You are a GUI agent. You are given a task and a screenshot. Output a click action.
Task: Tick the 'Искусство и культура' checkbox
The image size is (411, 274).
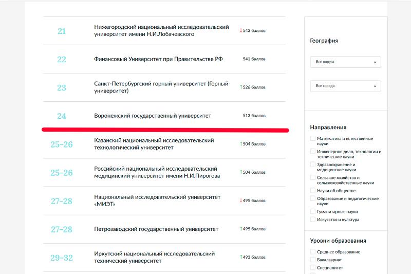[313, 220]
